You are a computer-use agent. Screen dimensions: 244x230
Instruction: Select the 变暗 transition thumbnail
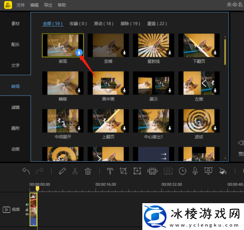[108, 45]
